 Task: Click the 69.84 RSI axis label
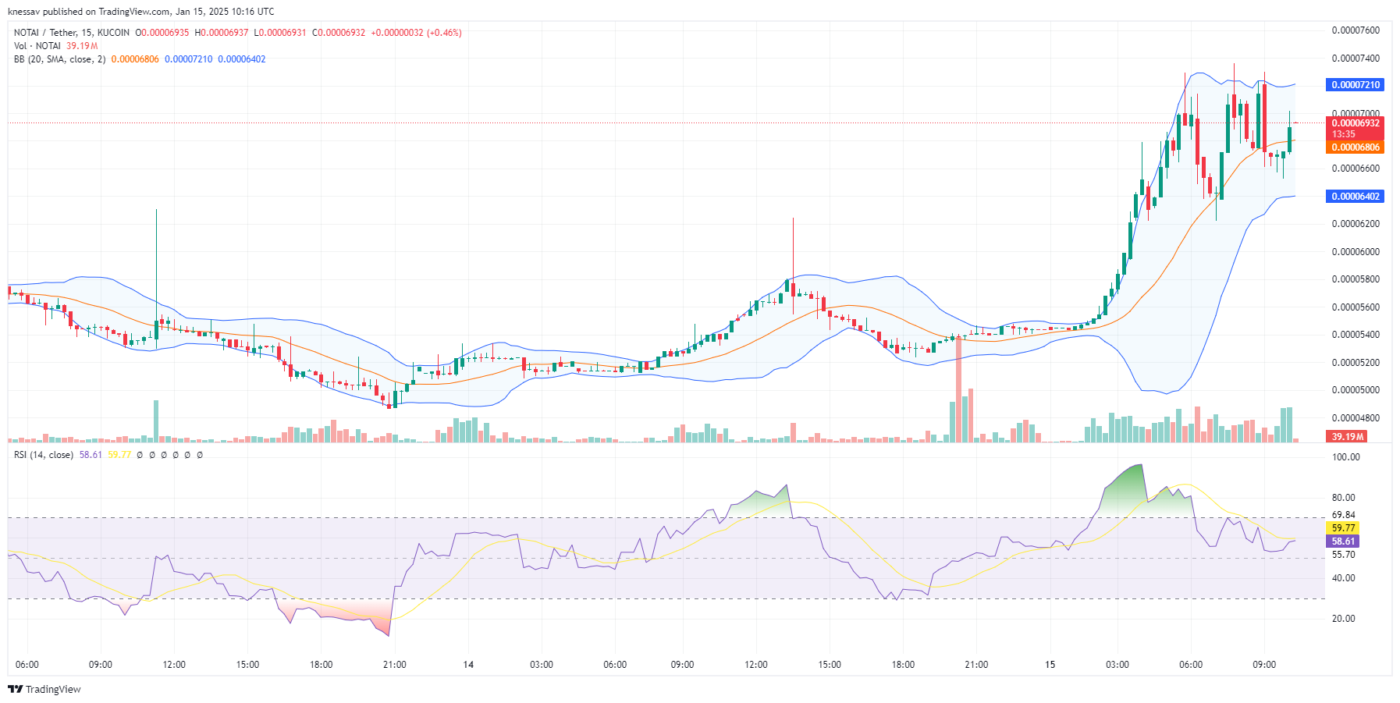pos(1343,515)
